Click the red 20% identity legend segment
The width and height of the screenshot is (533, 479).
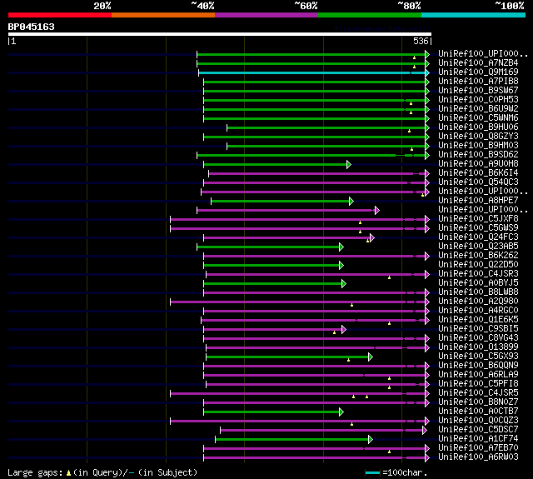pyautogui.click(x=60, y=15)
